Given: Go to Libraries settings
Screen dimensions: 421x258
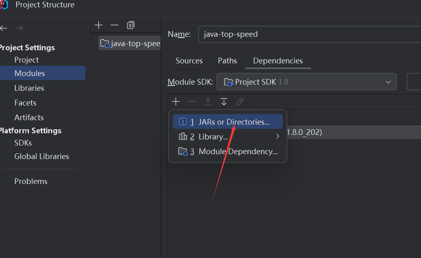Looking at the screenshot, I should (29, 88).
